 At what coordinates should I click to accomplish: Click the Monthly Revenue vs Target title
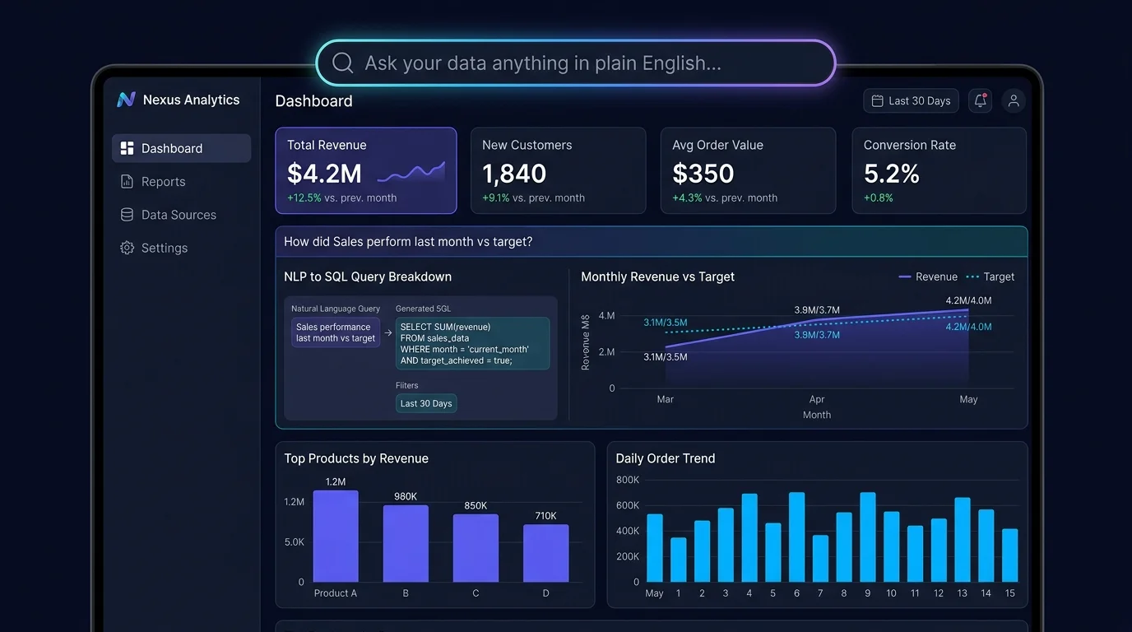[x=658, y=276]
